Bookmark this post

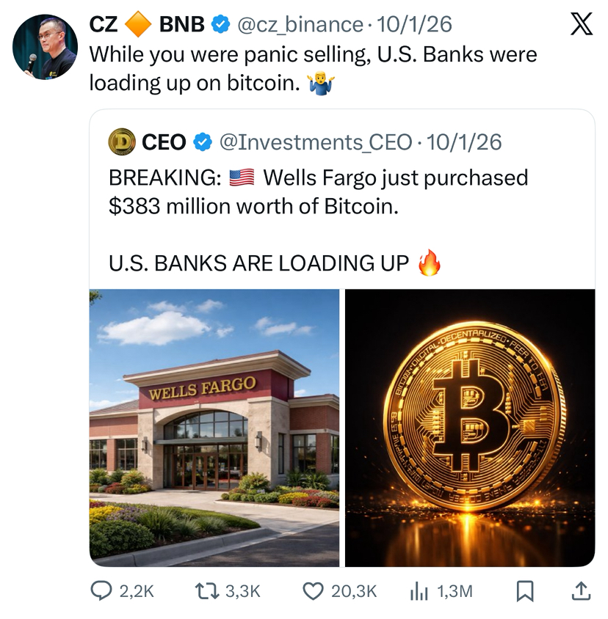point(524,591)
